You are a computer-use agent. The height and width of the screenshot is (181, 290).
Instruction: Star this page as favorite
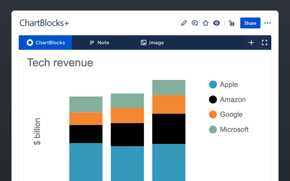pos(206,23)
